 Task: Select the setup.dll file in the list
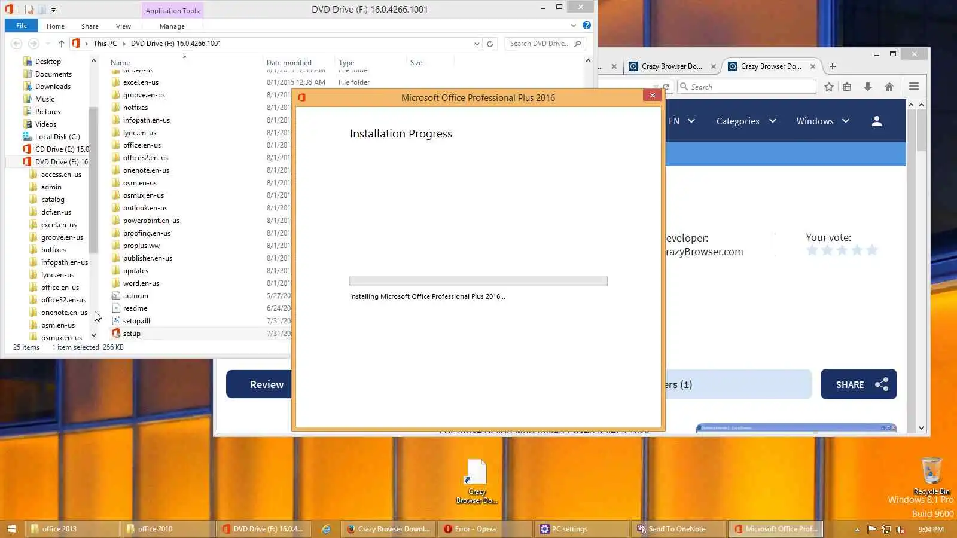click(x=136, y=321)
